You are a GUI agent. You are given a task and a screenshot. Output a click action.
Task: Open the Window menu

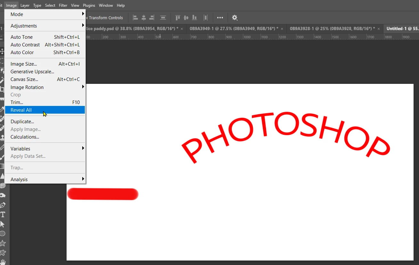106,5
